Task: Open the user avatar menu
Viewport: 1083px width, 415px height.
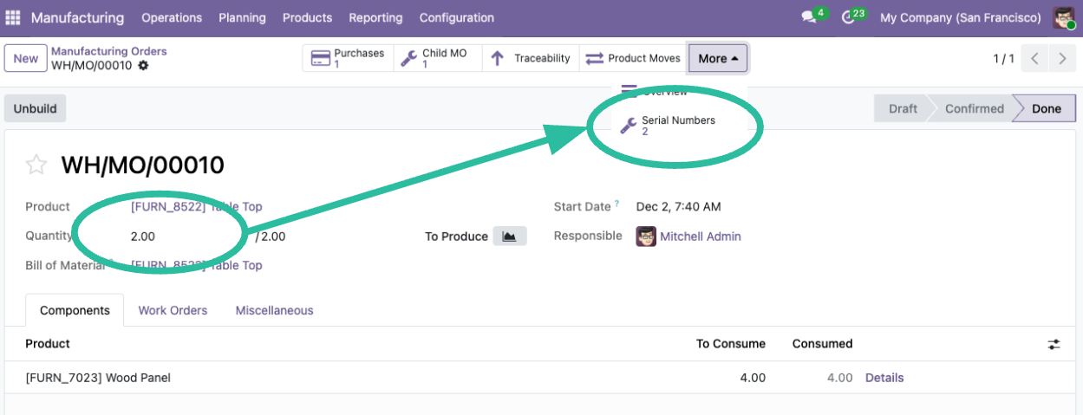Action: 1064,17
